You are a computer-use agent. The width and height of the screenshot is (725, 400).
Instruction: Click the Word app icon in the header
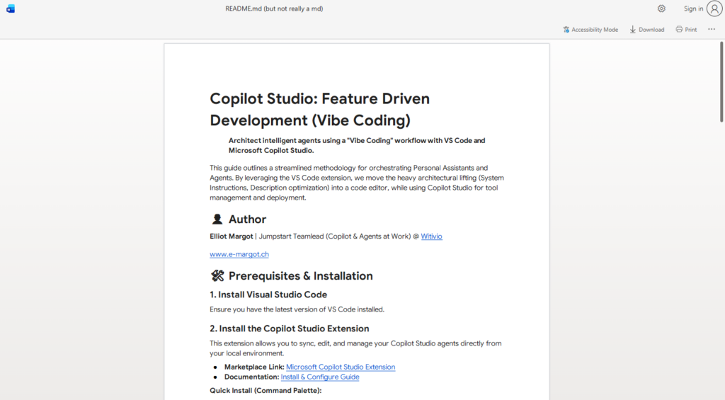pos(11,8)
